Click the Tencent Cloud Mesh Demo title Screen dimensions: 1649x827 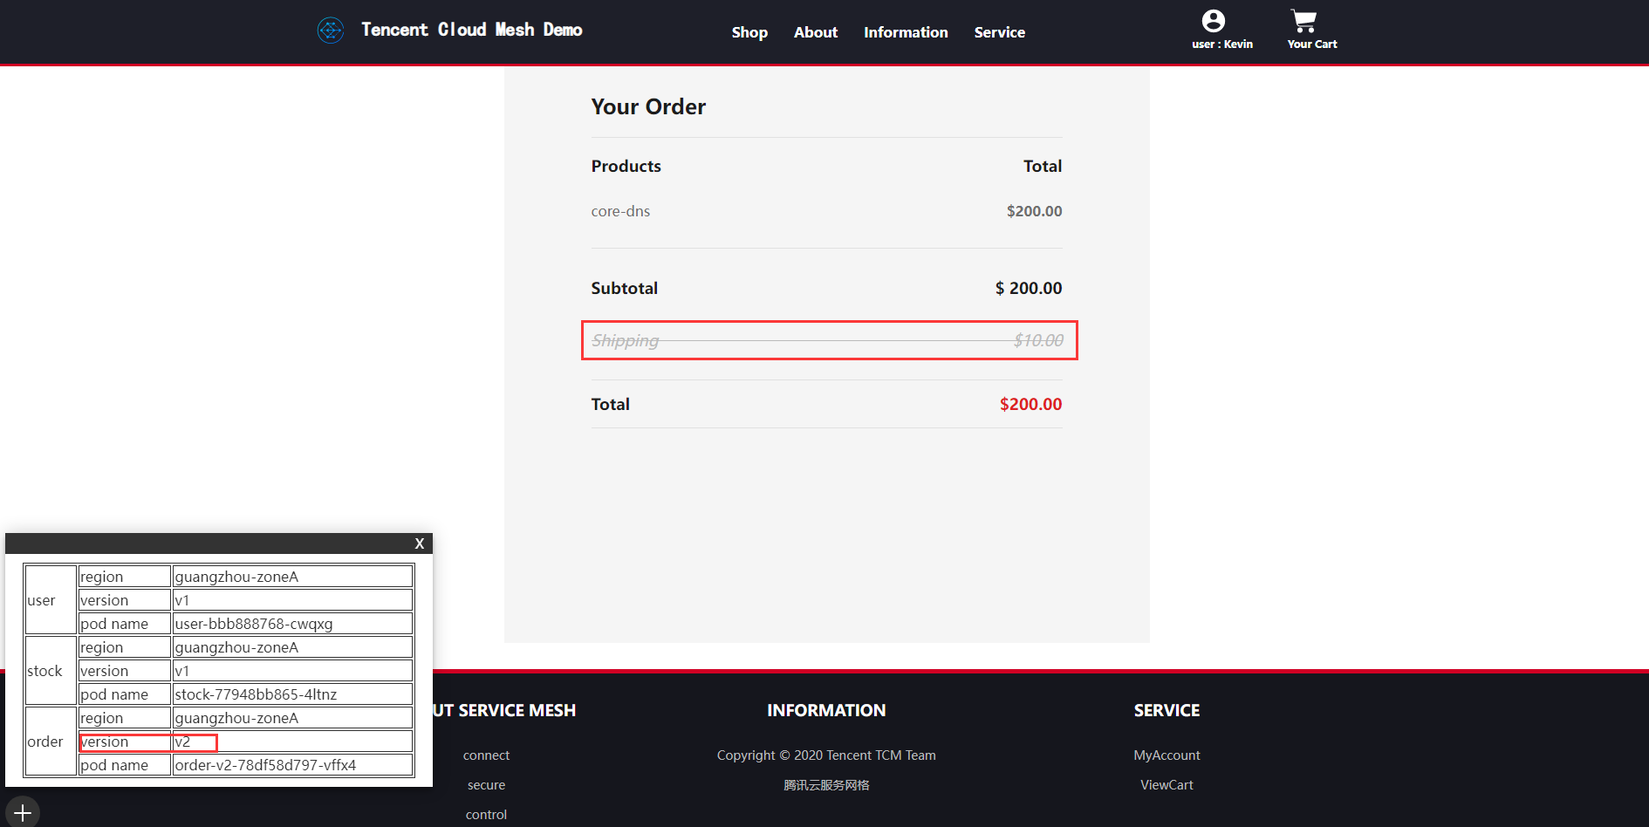click(x=471, y=31)
